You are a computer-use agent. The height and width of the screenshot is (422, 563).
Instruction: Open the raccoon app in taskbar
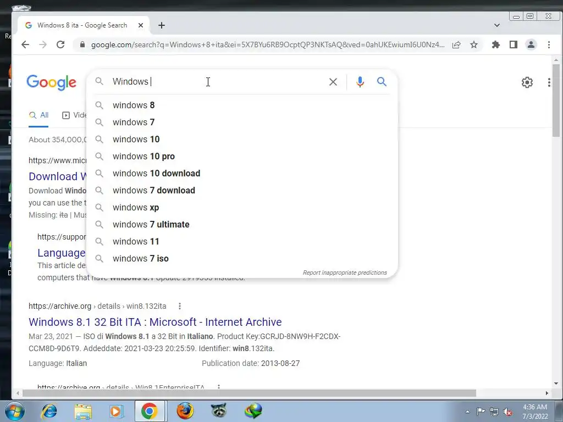(219, 411)
